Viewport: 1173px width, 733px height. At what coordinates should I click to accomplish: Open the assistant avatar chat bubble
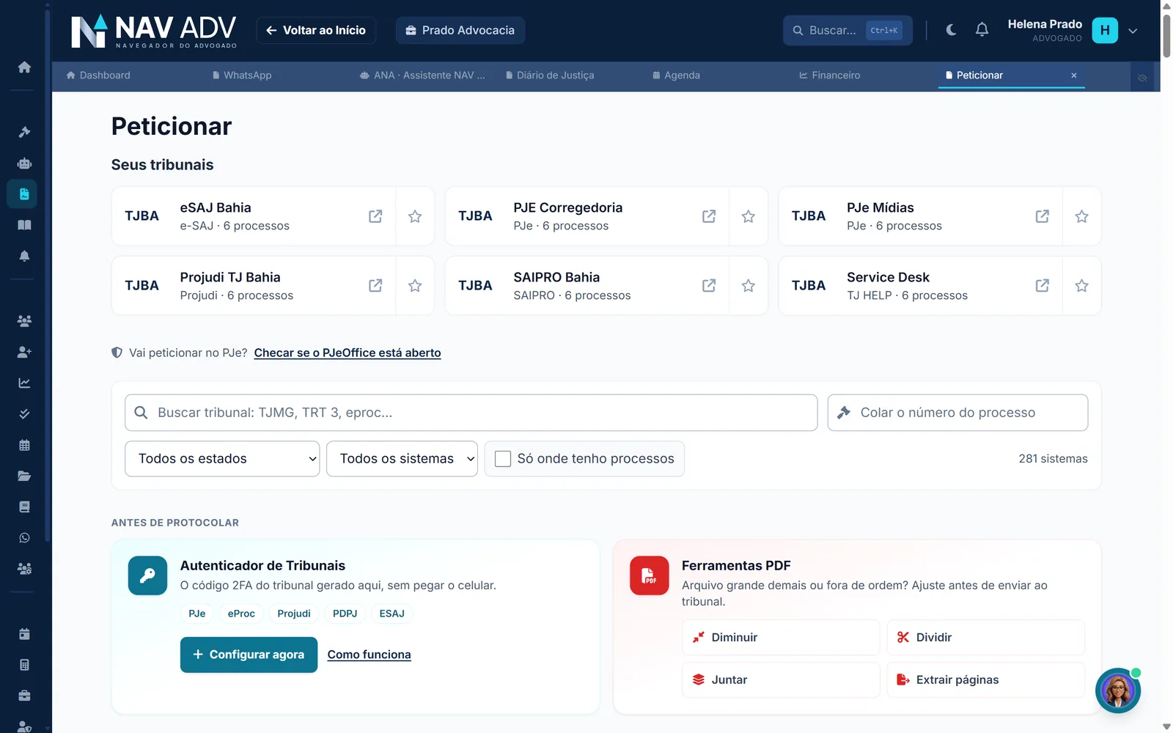(x=1118, y=690)
